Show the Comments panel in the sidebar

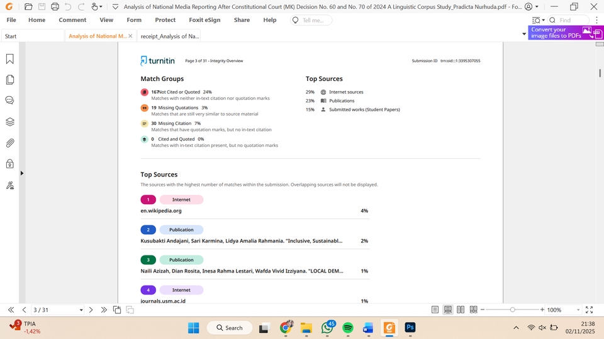tap(10, 100)
